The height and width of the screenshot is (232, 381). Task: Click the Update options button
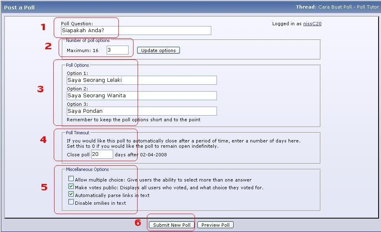(158, 50)
